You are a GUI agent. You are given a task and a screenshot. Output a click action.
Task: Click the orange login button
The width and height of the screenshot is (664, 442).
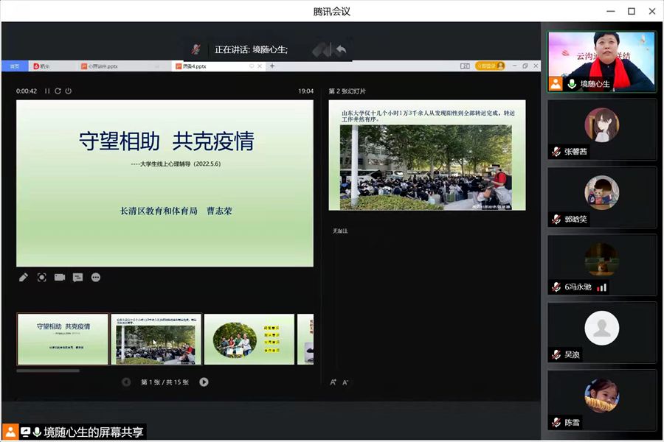(490, 66)
